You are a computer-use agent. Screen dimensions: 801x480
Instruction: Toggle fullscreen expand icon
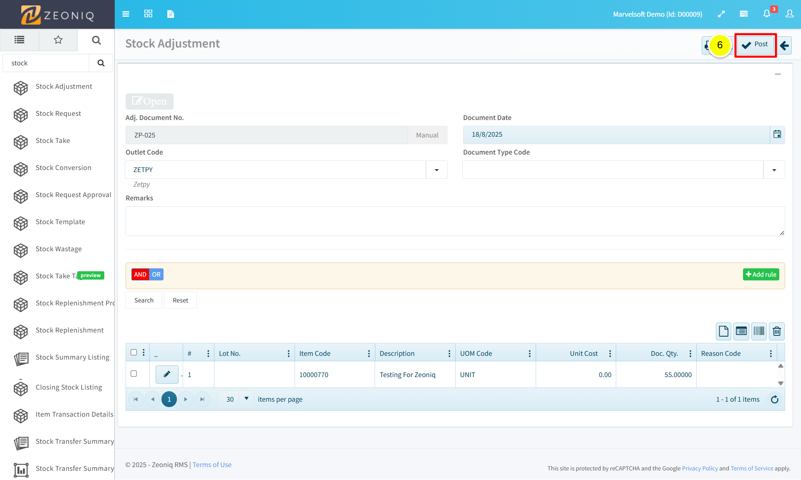721,14
